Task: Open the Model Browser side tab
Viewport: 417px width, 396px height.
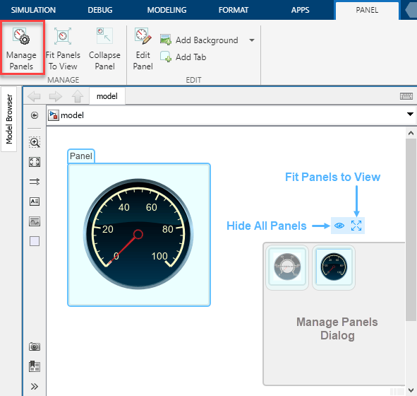Action: pos(9,119)
